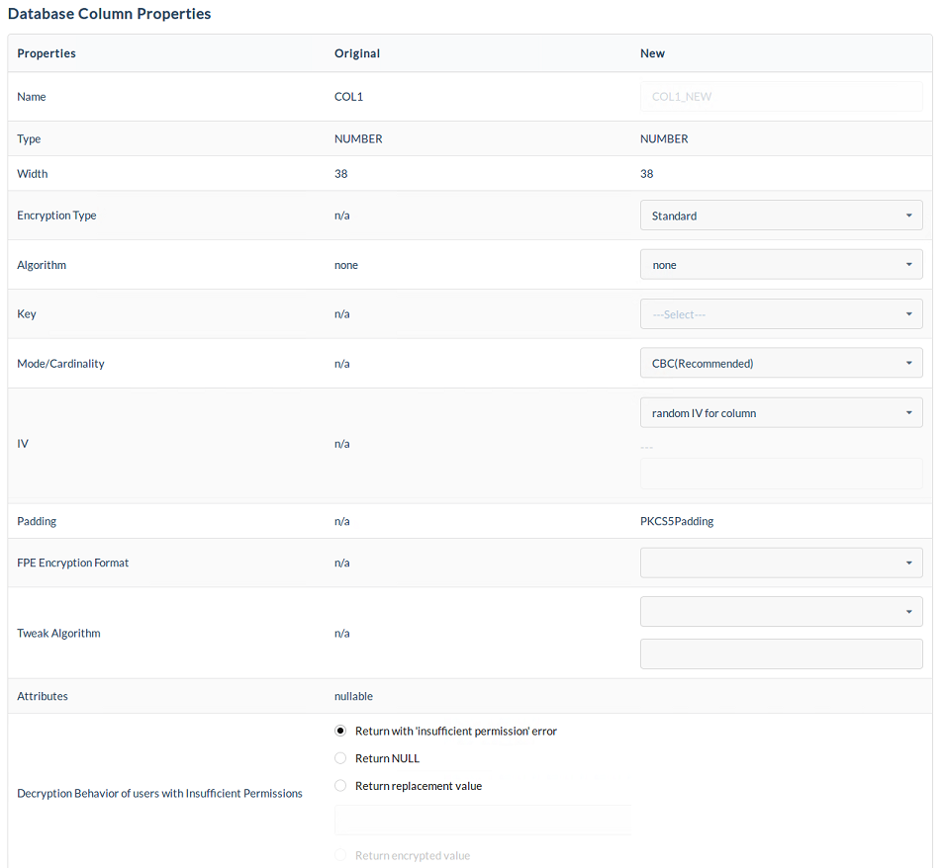
Task: Click the Mode/Cardinality dropdown caret icon
Action: click(x=908, y=364)
